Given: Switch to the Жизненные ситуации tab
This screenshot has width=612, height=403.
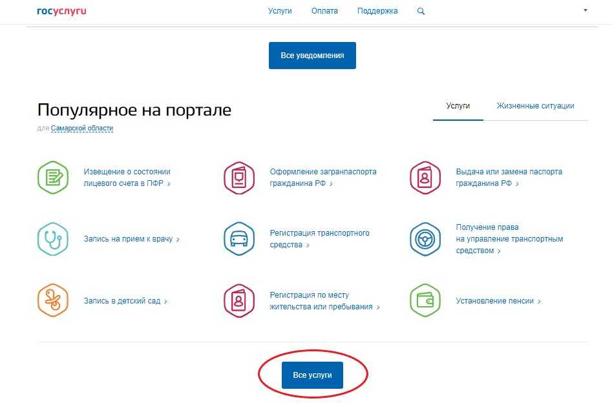Looking at the screenshot, I should (x=535, y=106).
